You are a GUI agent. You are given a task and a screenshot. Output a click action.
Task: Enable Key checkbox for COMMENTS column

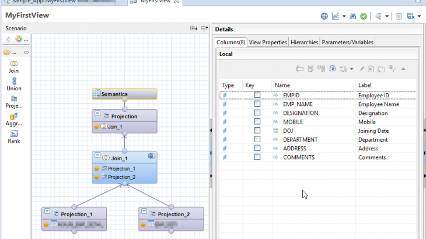pos(257,157)
